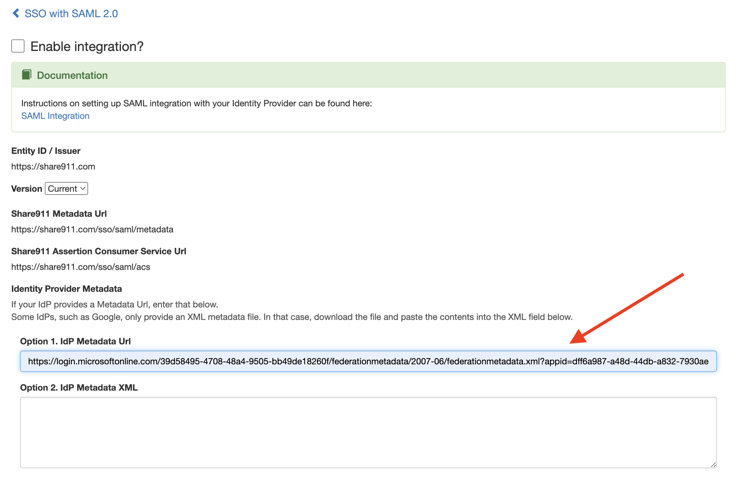Image resolution: width=737 pixels, height=486 pixels.
Task: Click the Documentation book icon
Action: click(27, 75)
